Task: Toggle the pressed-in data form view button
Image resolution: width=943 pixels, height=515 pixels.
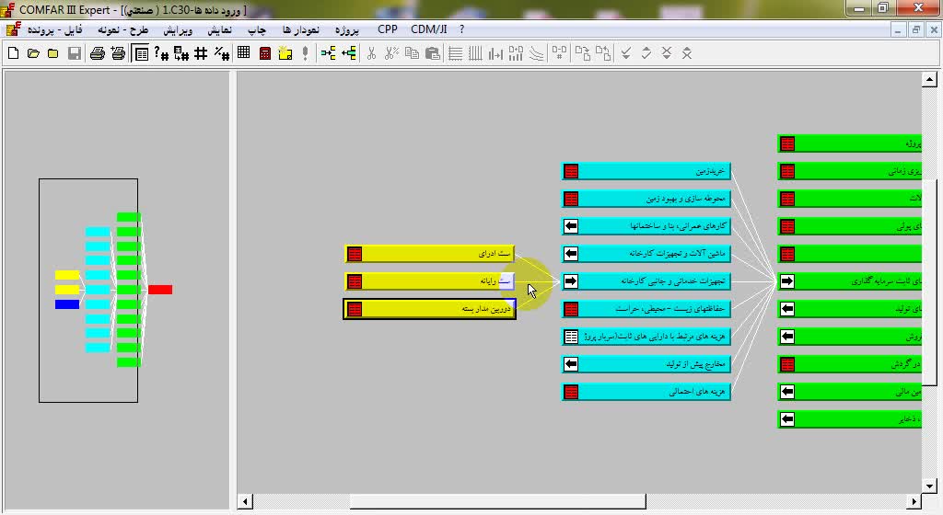Action: pos(141,53)
